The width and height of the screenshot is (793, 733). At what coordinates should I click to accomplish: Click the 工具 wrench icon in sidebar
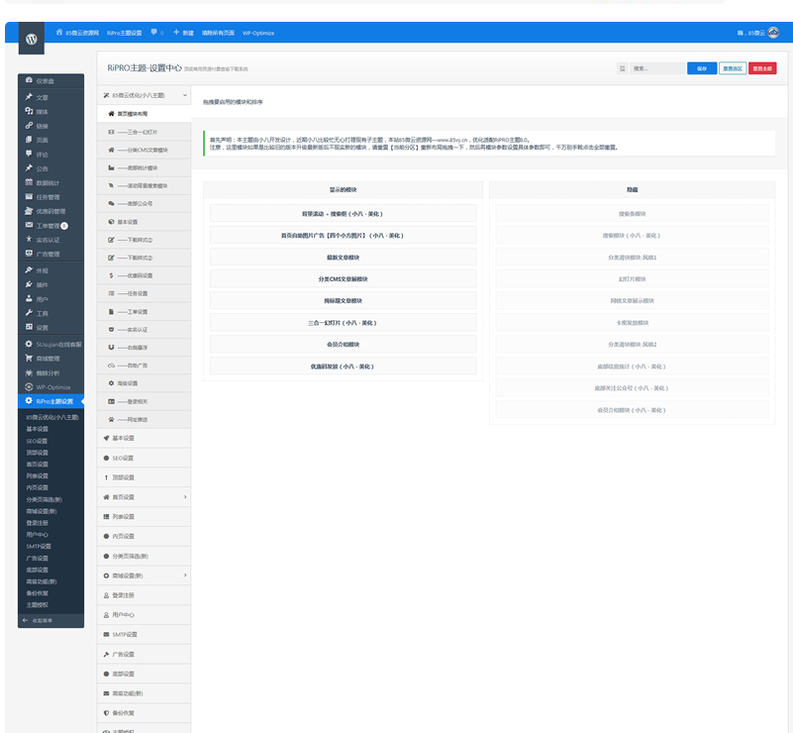point(29,313)
